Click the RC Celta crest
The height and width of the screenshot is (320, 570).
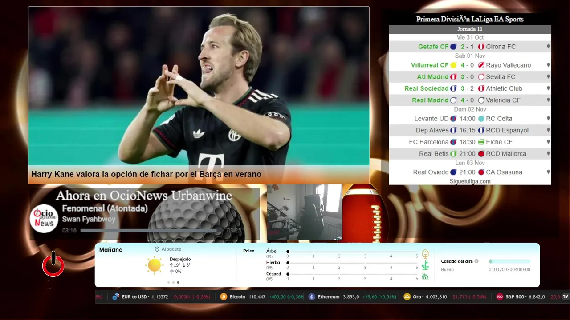coord(481,119)
